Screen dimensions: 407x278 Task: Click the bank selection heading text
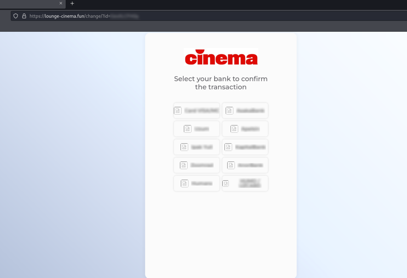[x=221, y=82]
